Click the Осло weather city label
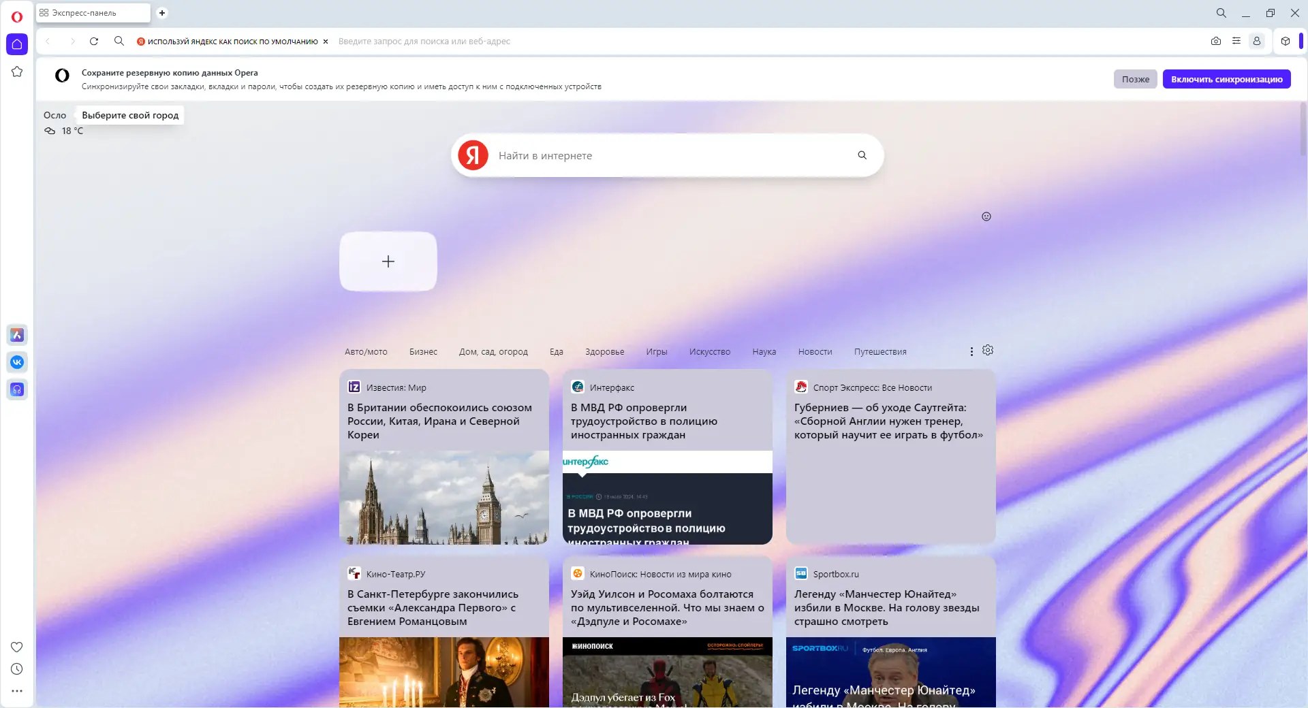This screenshot has height=708, width=1308. pyautogui.click(x=55, y=115)
